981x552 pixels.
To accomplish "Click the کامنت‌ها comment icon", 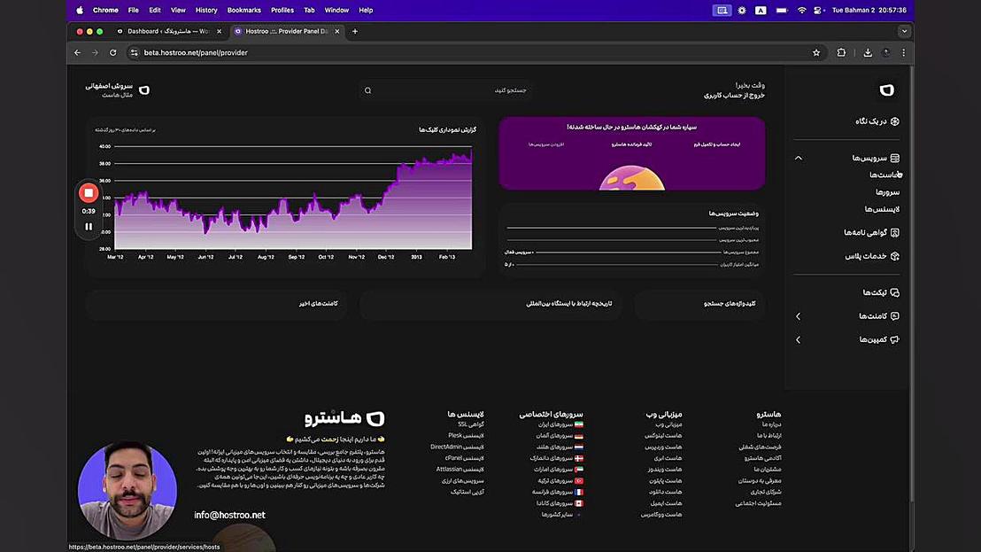I will (894, 316).
